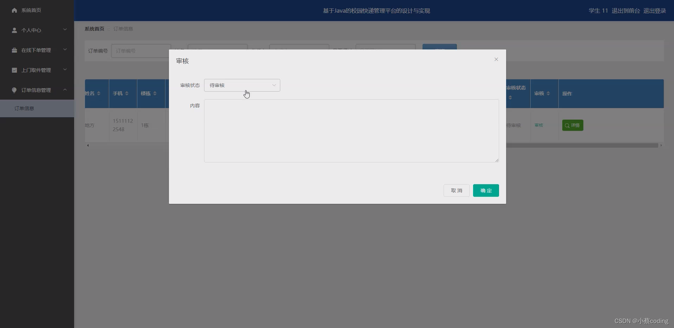Screen dimensions: 674x328
Task: Collapse the 订单信息管理 menu chevron
Action: tap(65, 90)
